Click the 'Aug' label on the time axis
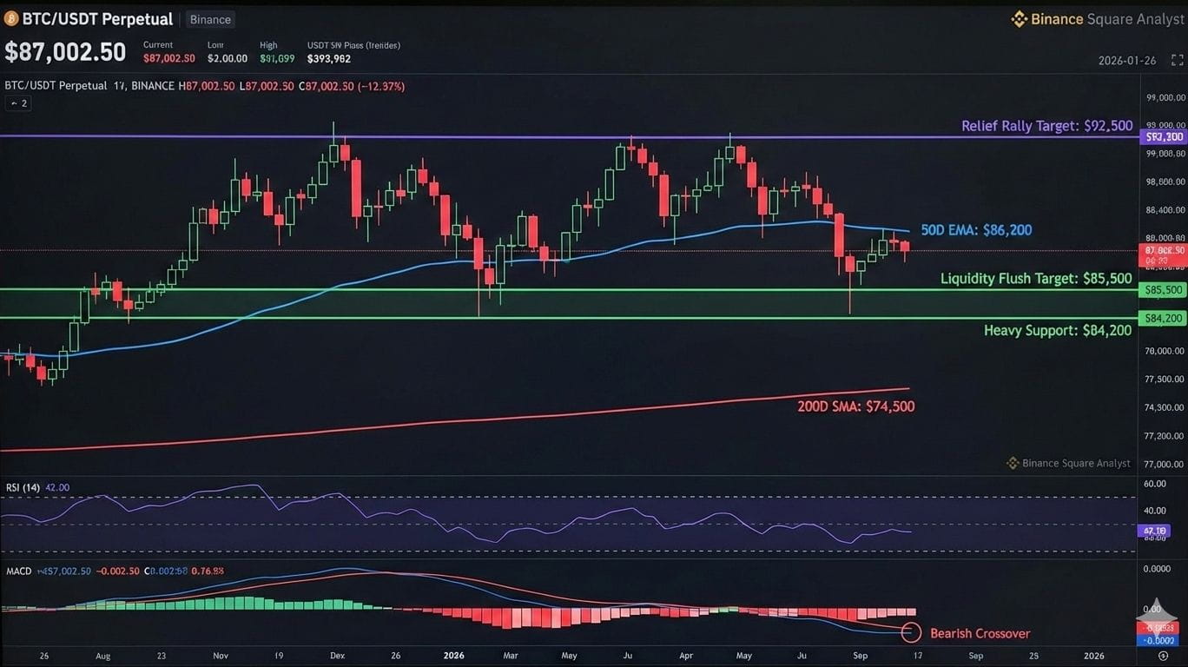The image size is (1188, 667). click(102, 656)
